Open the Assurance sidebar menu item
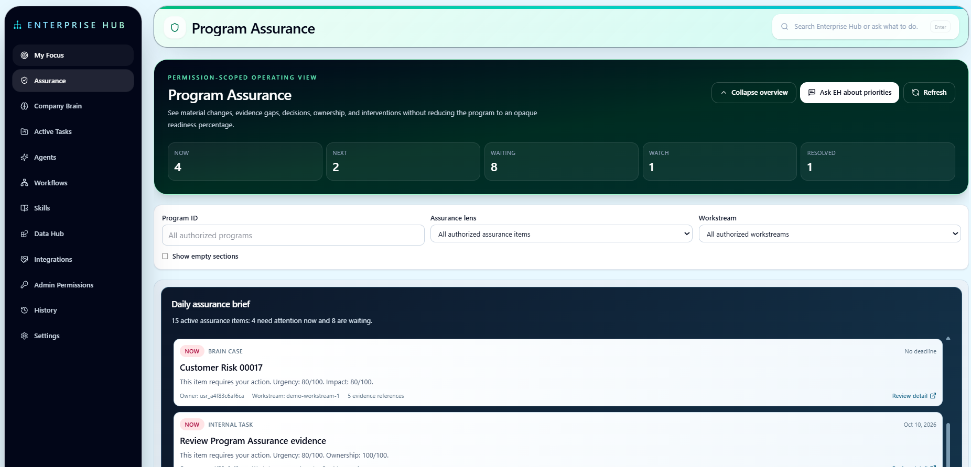971x467 pixels. pos(73,81)
